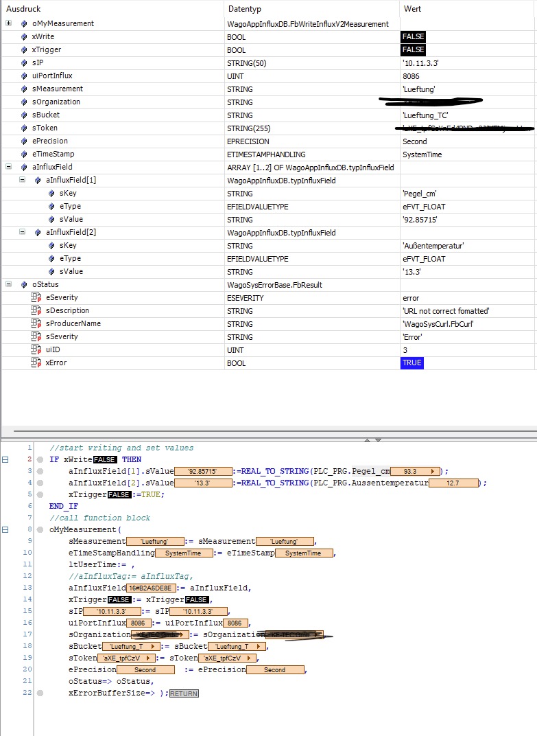Click the variable icon beside uiPortInflux

coord(24,76)
